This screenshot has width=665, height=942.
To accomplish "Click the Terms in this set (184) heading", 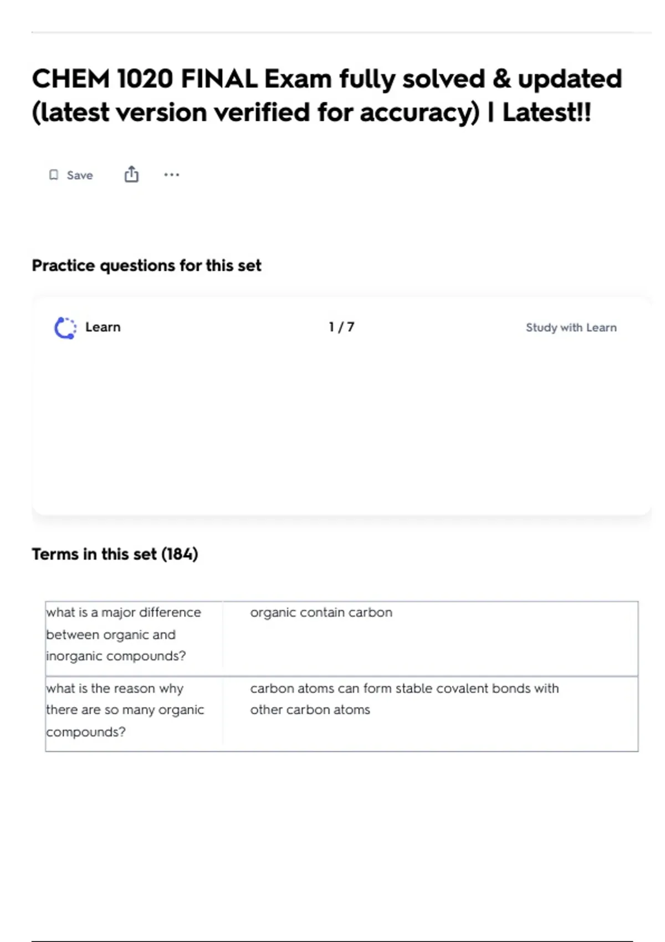I will 115,554.
